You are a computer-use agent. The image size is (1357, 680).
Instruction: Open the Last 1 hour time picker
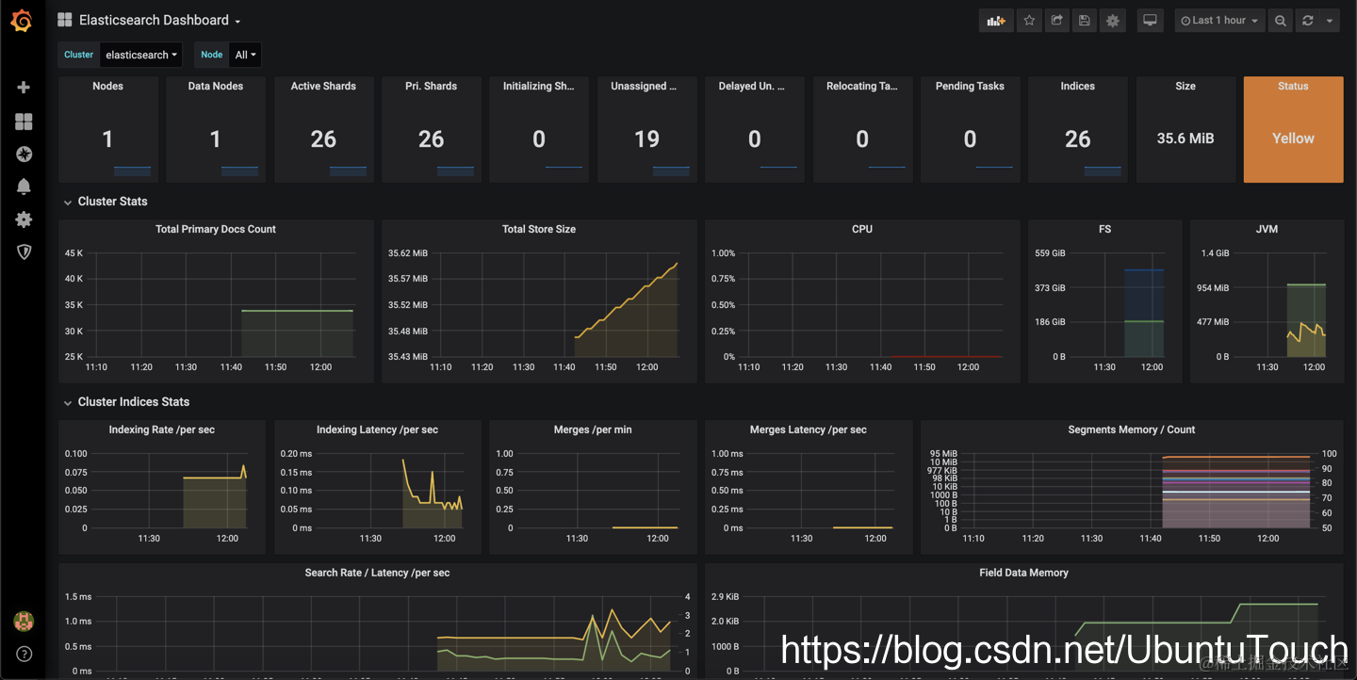coord(1219,20)
